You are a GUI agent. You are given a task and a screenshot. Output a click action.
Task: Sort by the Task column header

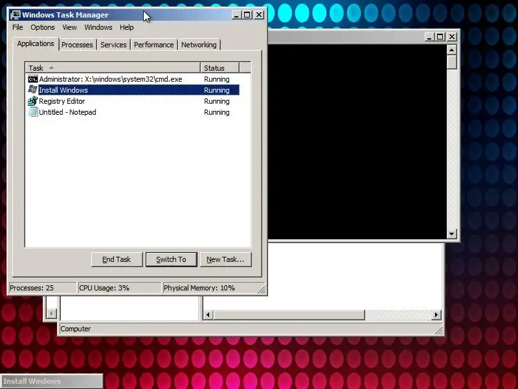click(113, 68)
